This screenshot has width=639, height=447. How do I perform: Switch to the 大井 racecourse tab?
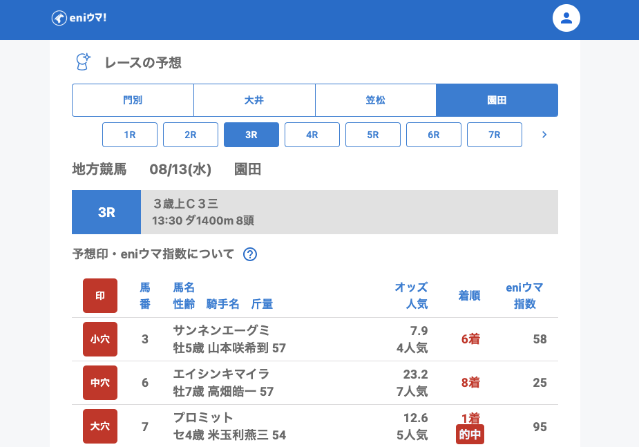[x=254, y=100]
